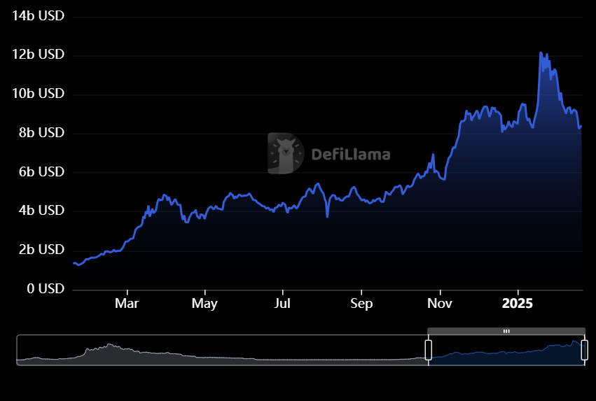
Task: Click the gray drag bar above selected range
Action: point(506,331)
